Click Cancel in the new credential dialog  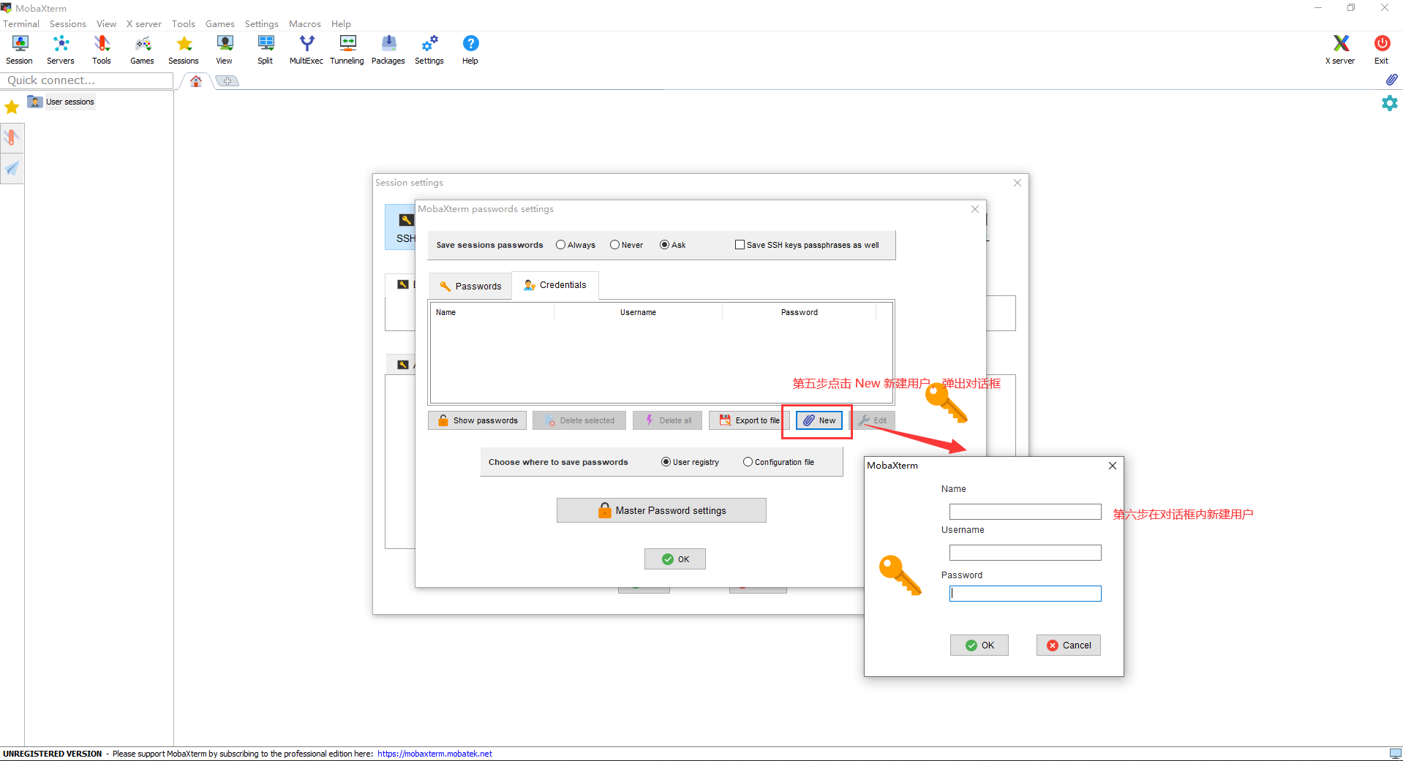pyautogui.click(x=1069, y=645)
